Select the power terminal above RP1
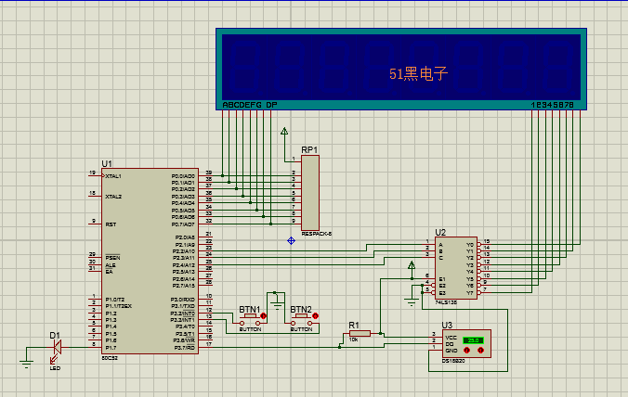Screen dimensions: 628x397 284,132
